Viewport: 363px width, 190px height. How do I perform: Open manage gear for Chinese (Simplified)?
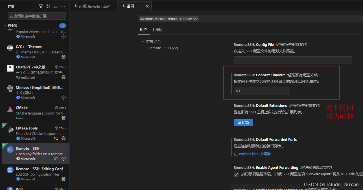coord(64,98)
